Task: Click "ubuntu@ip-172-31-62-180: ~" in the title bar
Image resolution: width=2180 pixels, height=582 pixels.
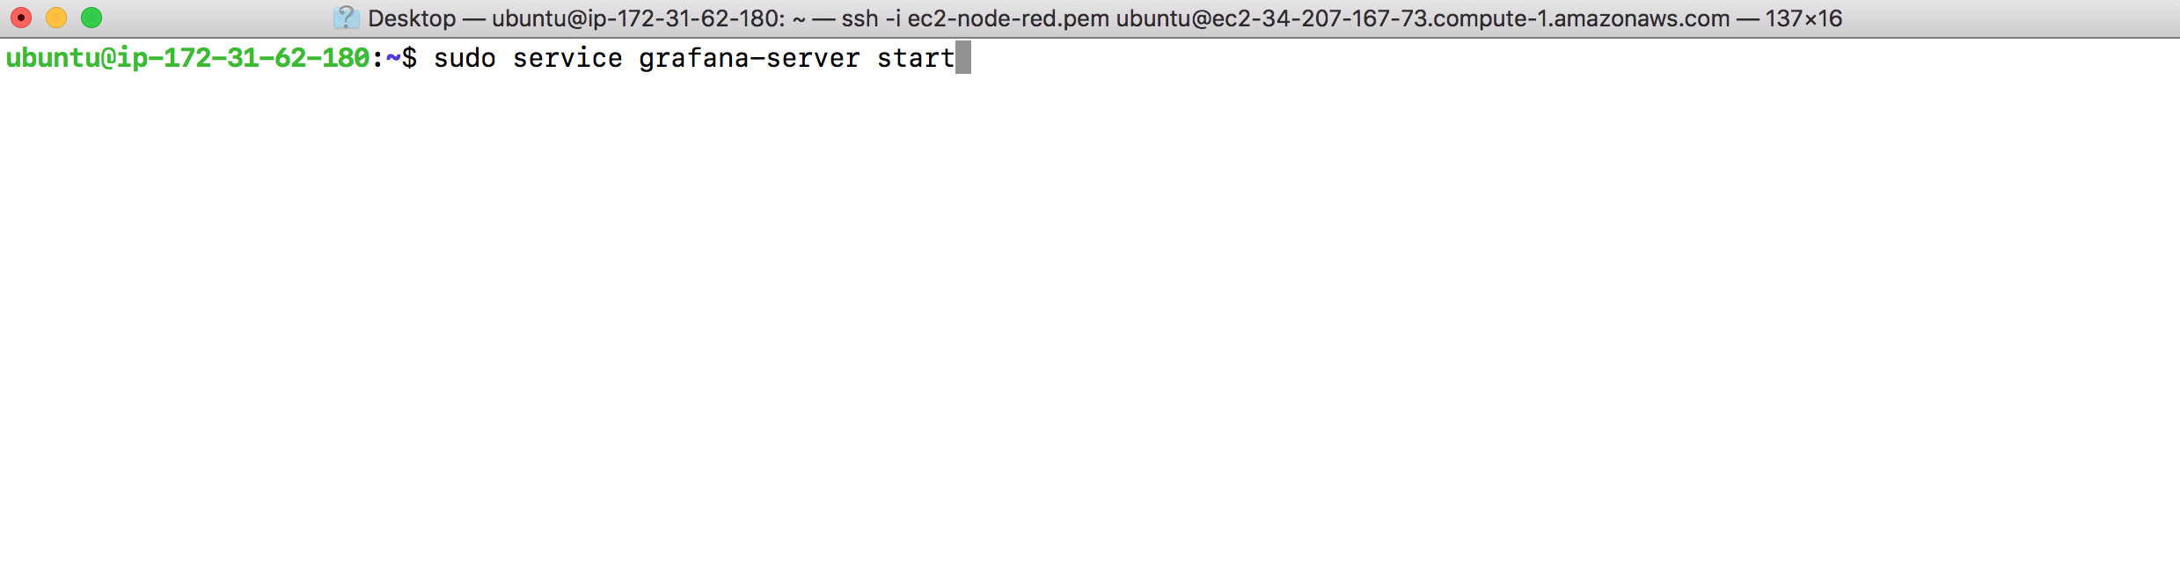Action: pyautogui.click(x=648, y=18)
